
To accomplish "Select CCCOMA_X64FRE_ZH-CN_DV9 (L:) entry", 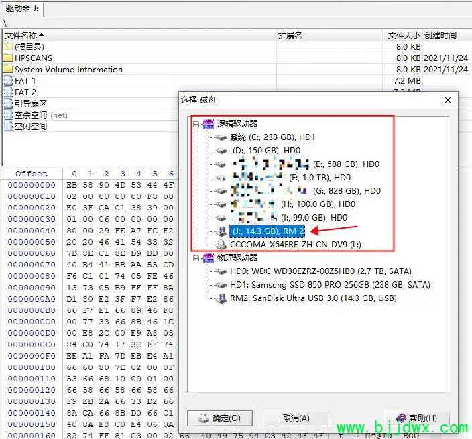I will click(295, 245).
